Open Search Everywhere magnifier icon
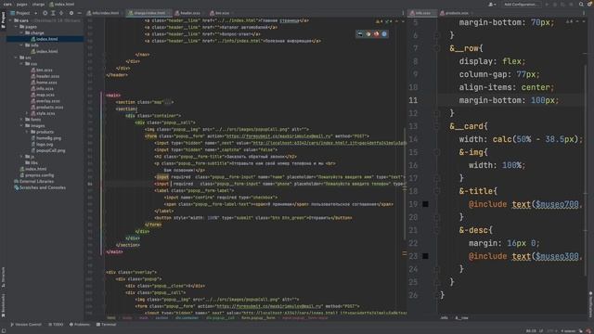Viewport: 594px width, 334px height. pos(581,4)
